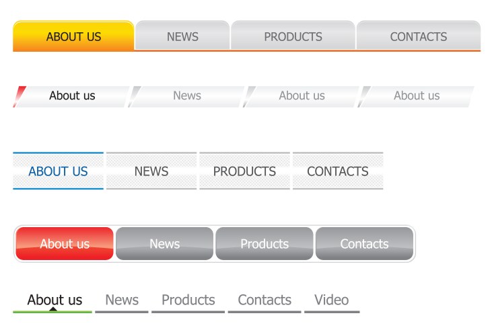Select the slanted gray News menu item
This screenshot has height=336, width=490.
(187, 96)
